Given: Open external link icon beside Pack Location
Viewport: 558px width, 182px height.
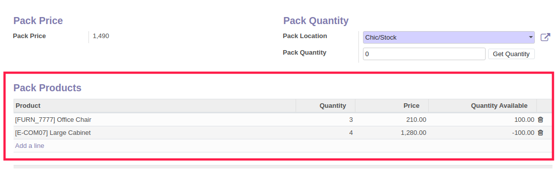Looking at the screenshot, I should [x=545, y=37].
